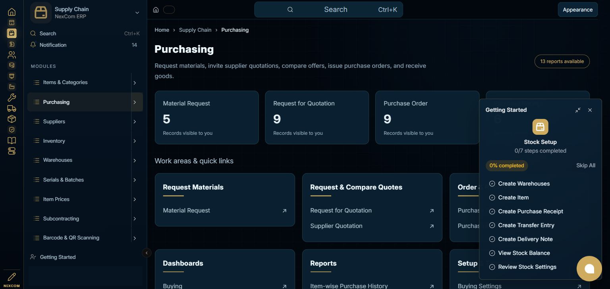The image size is (610, 289).
Task: Open the presentation board icon in left rail
Action: coord(12,76)
